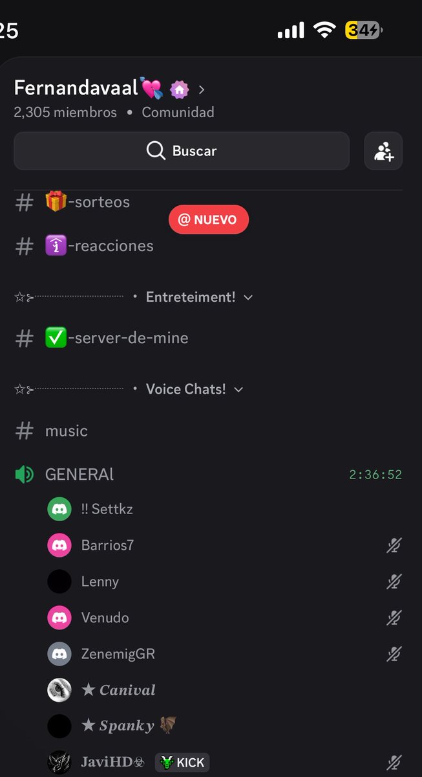Tap muted mic icon beside Barrios7
The image size is (422, 777).
coord(394,545)
